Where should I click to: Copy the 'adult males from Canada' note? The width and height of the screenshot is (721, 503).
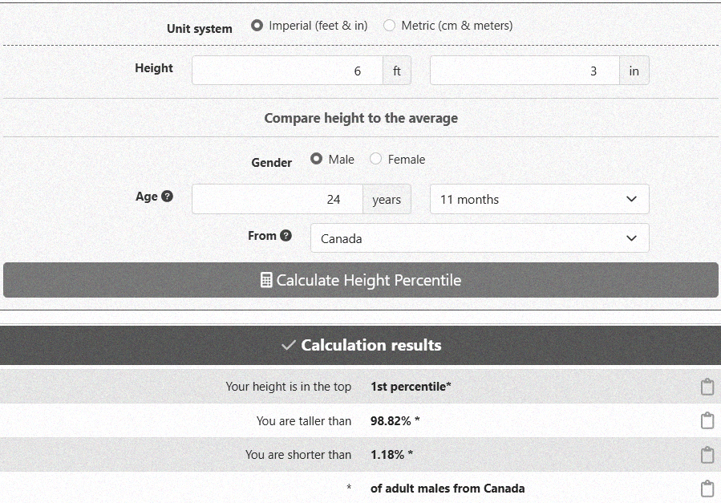click(707, 489)
